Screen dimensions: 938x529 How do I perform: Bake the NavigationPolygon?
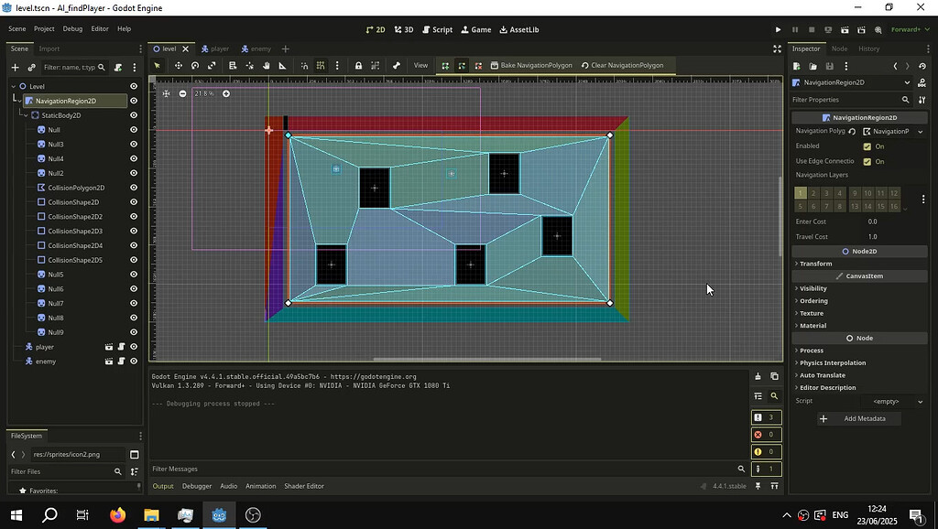point(531,65)
